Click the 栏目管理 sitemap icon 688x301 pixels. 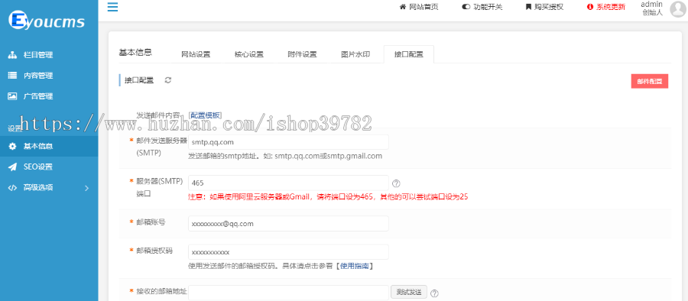point(12,55)
